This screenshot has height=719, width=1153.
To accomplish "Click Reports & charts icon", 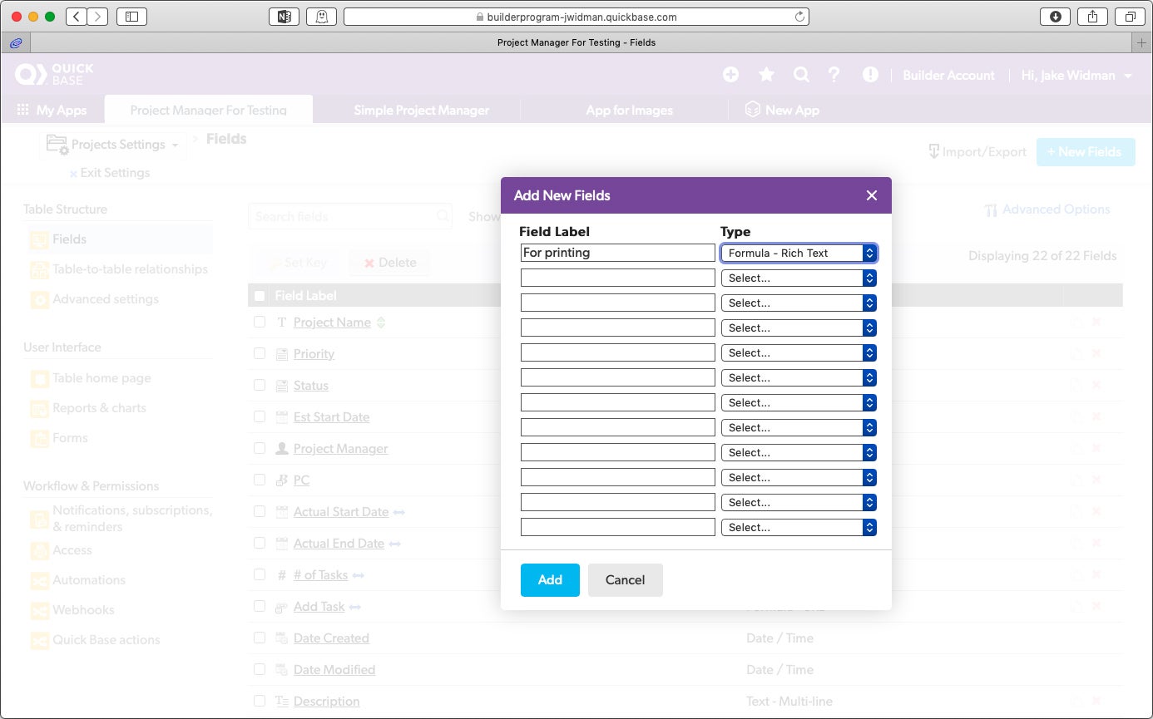I will pos(39,408).
